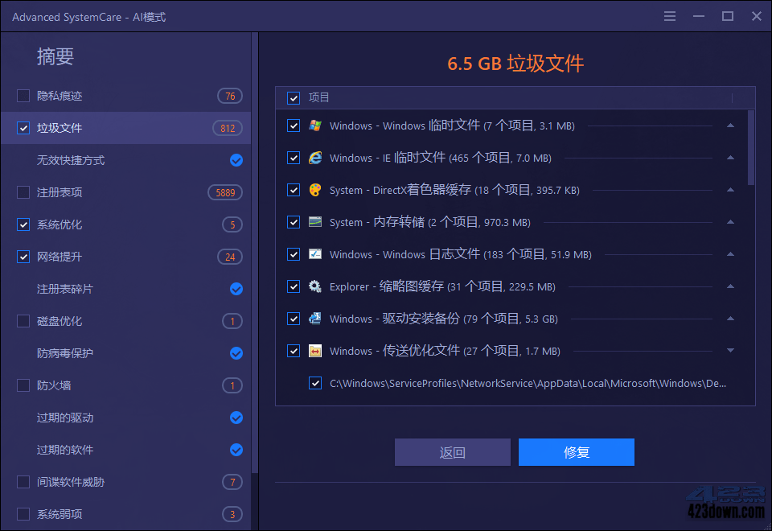The height and width of the screenshot is (531, 772).
Task: Click the 驱动安装备份 item icon
Action: point(315,319)
